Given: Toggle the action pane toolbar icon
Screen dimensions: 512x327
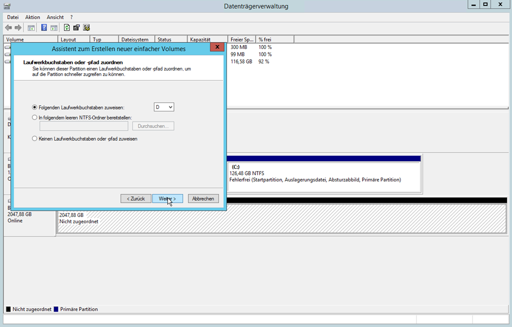Looking at the screenshot, I should [53, 28].
